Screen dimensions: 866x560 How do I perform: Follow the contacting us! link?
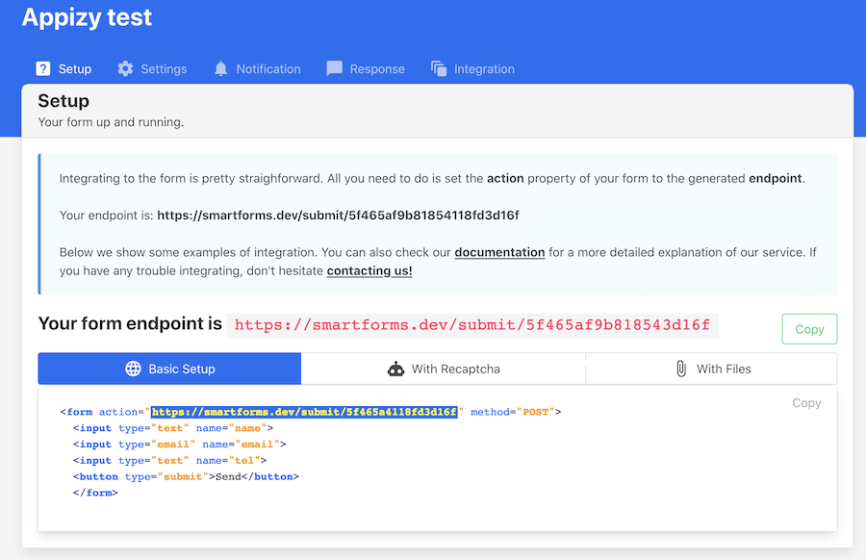point(369,271)
